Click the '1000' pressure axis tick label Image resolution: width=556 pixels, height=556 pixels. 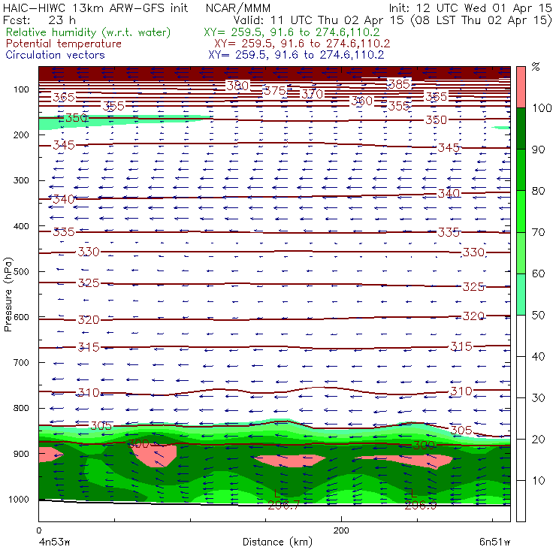[19, 499]
